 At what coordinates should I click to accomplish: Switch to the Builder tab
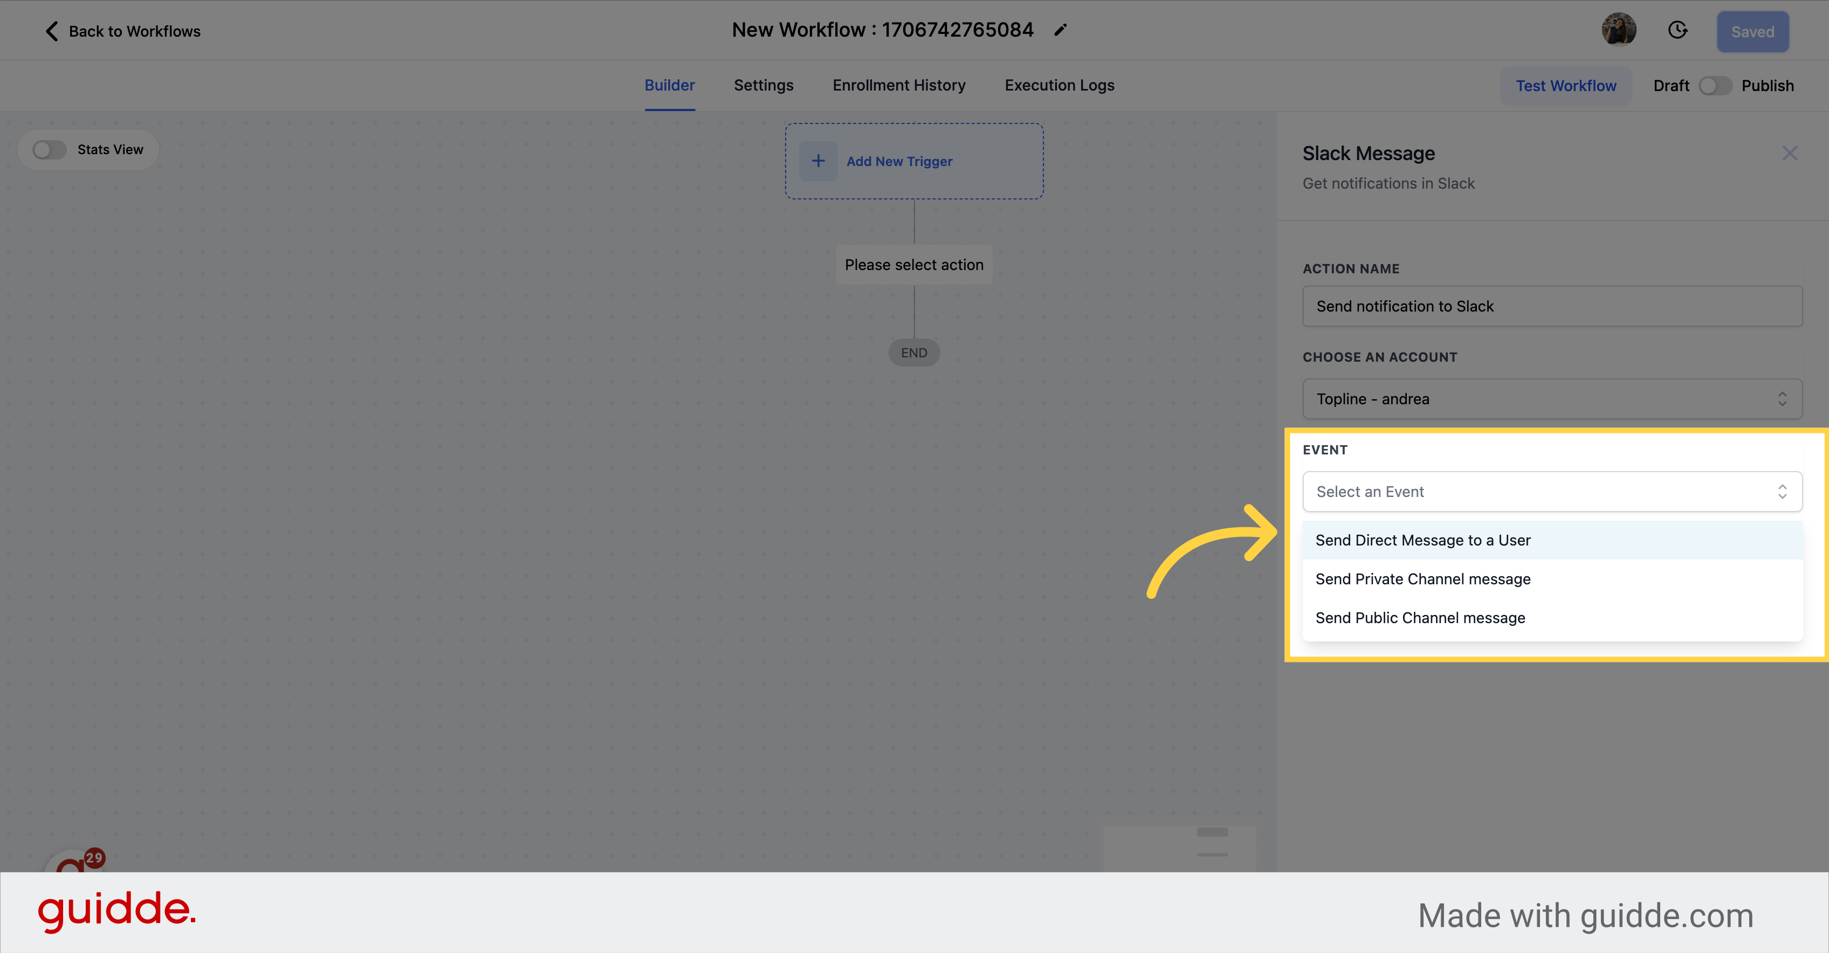pyautogui.click(x=670, y=85)
